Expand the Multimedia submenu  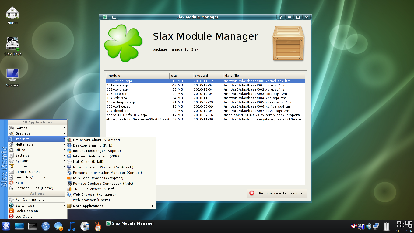pyautogui.click(x=37, y=144)
